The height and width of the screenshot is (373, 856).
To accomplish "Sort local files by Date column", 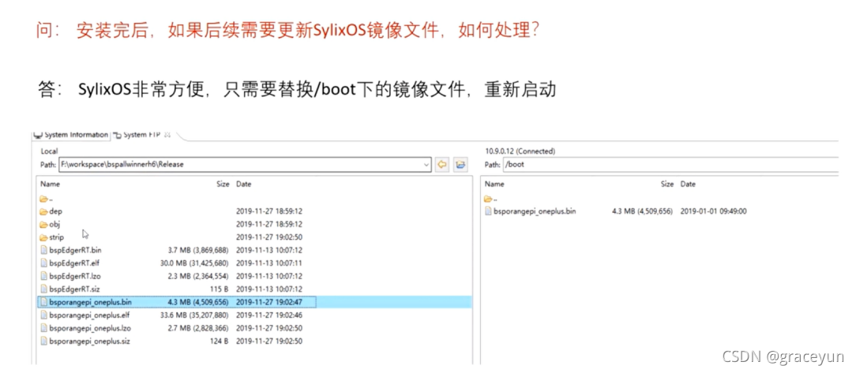I will click(x=243, y=185).
